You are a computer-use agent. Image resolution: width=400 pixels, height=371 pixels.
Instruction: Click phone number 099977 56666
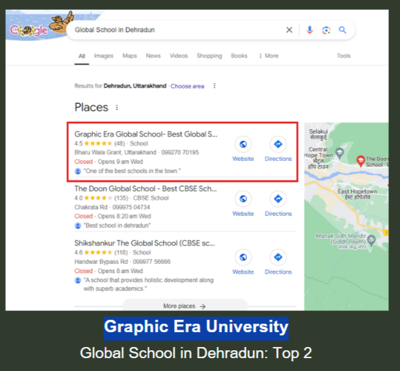coord(151,261)
